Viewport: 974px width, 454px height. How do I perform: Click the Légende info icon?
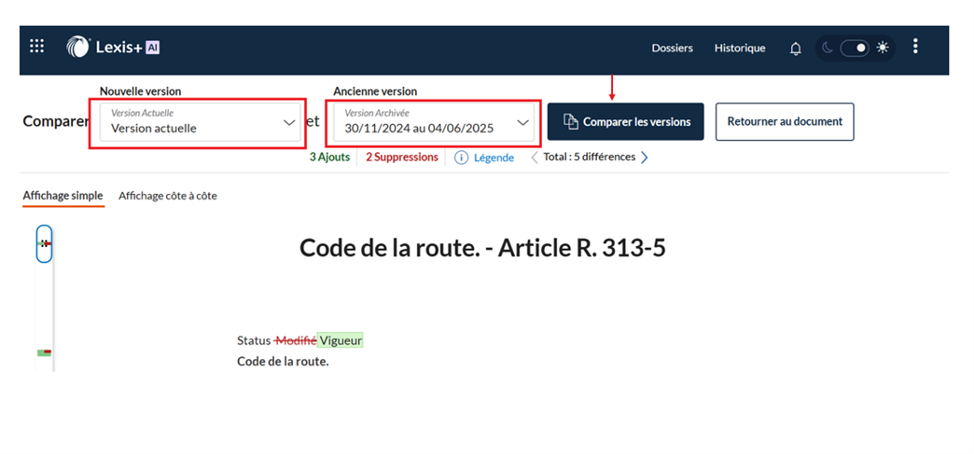click(x=461, y=158)
